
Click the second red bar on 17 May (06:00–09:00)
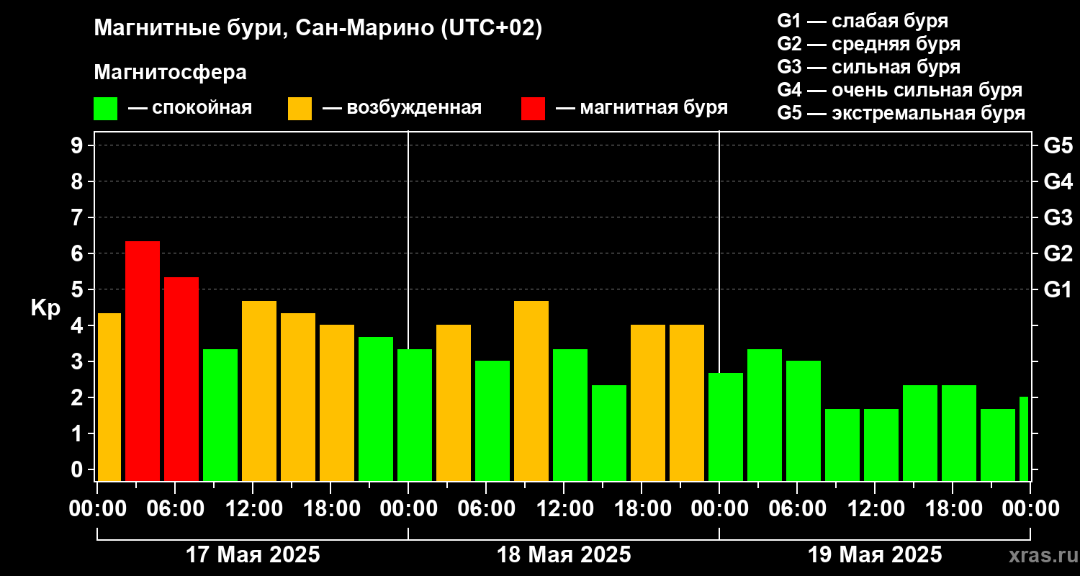[181, 379]
